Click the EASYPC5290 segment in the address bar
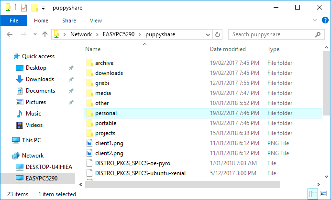Image resolution: width=331 pixels, height=200 pixels. click(x=119, y=34)
